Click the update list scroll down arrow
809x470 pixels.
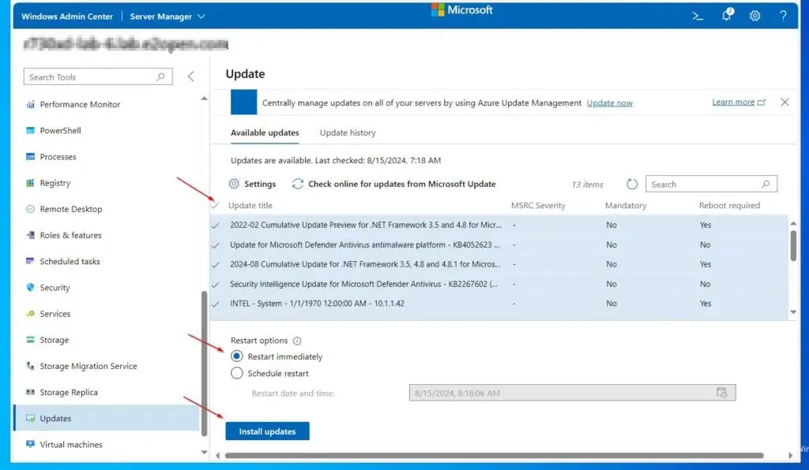793,312
